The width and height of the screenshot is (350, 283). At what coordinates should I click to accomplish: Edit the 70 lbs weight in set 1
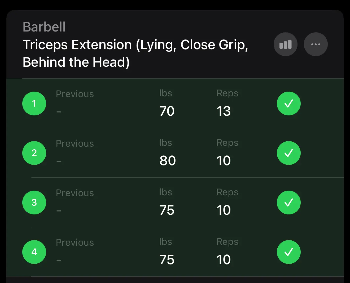point(167,111)
